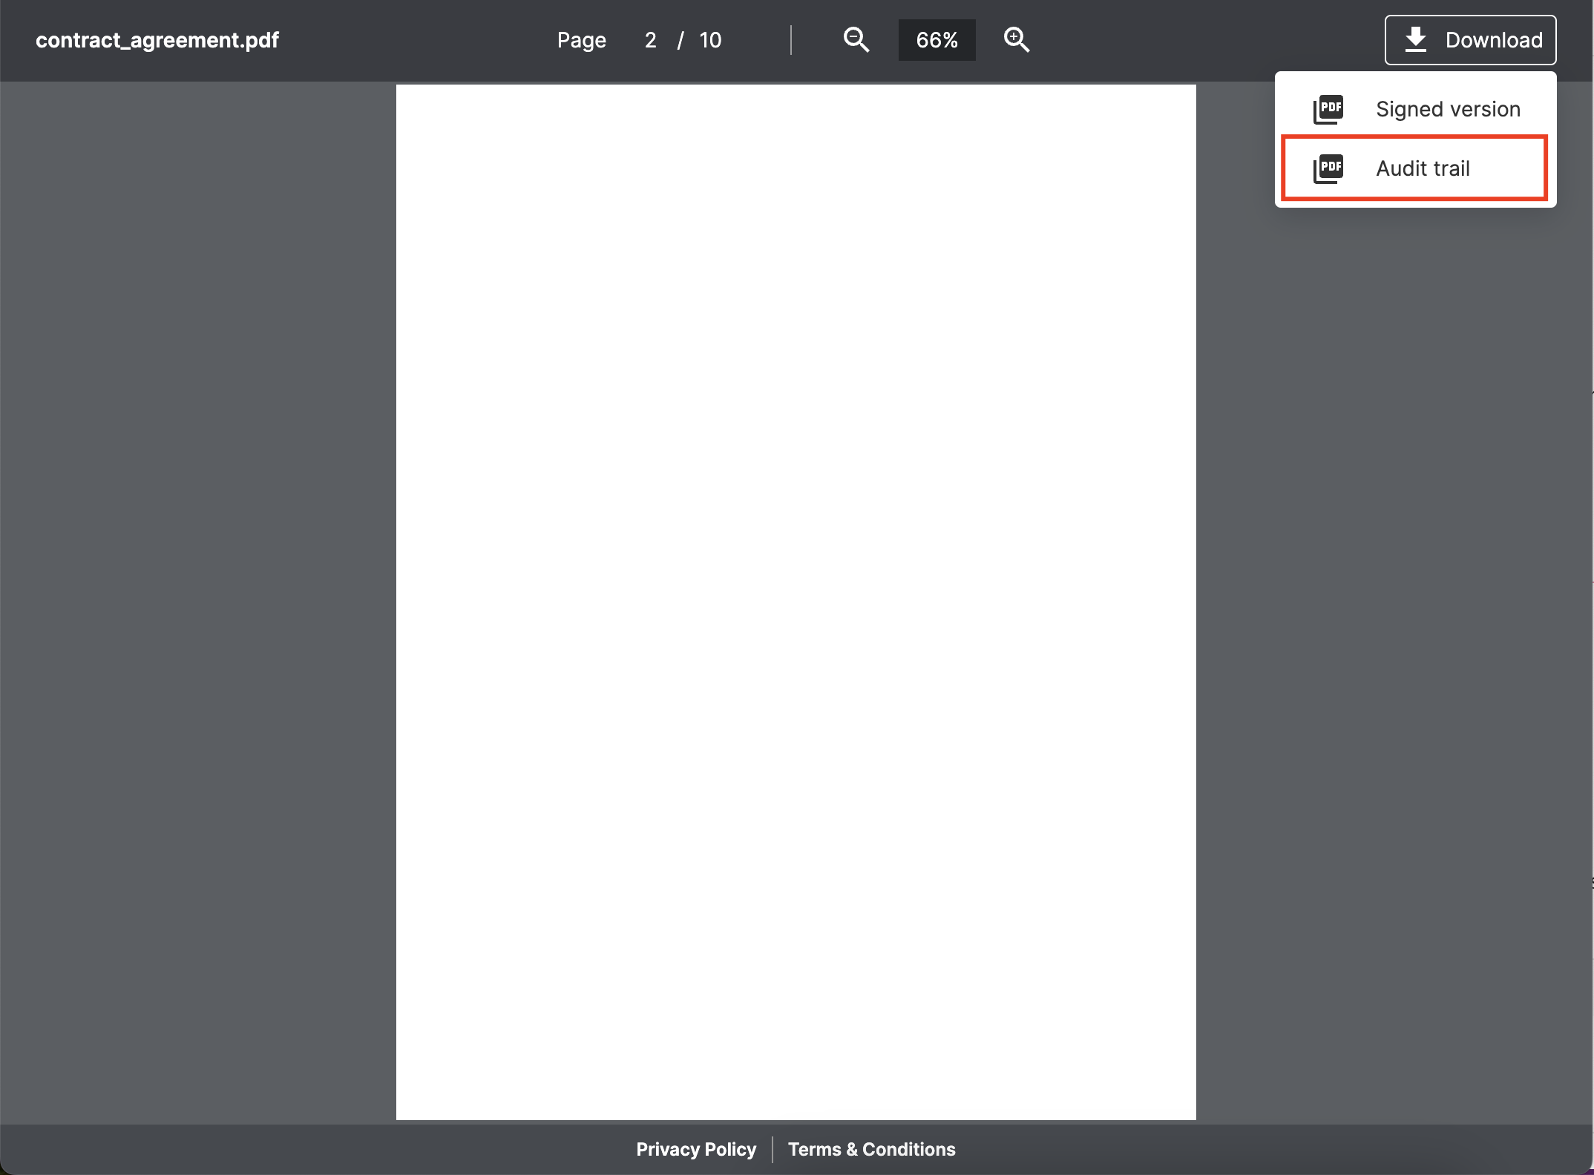The image size is (1594, 1175).
Task: Click the download arrow icon
Action: [1415, 39]
